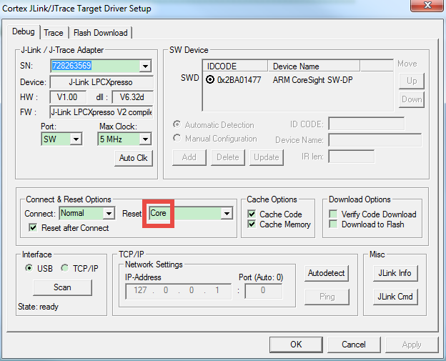The height and width of the screenshot is (361, 446).
Task: Open the Flash Download tab
Action: tap(100, 33)
